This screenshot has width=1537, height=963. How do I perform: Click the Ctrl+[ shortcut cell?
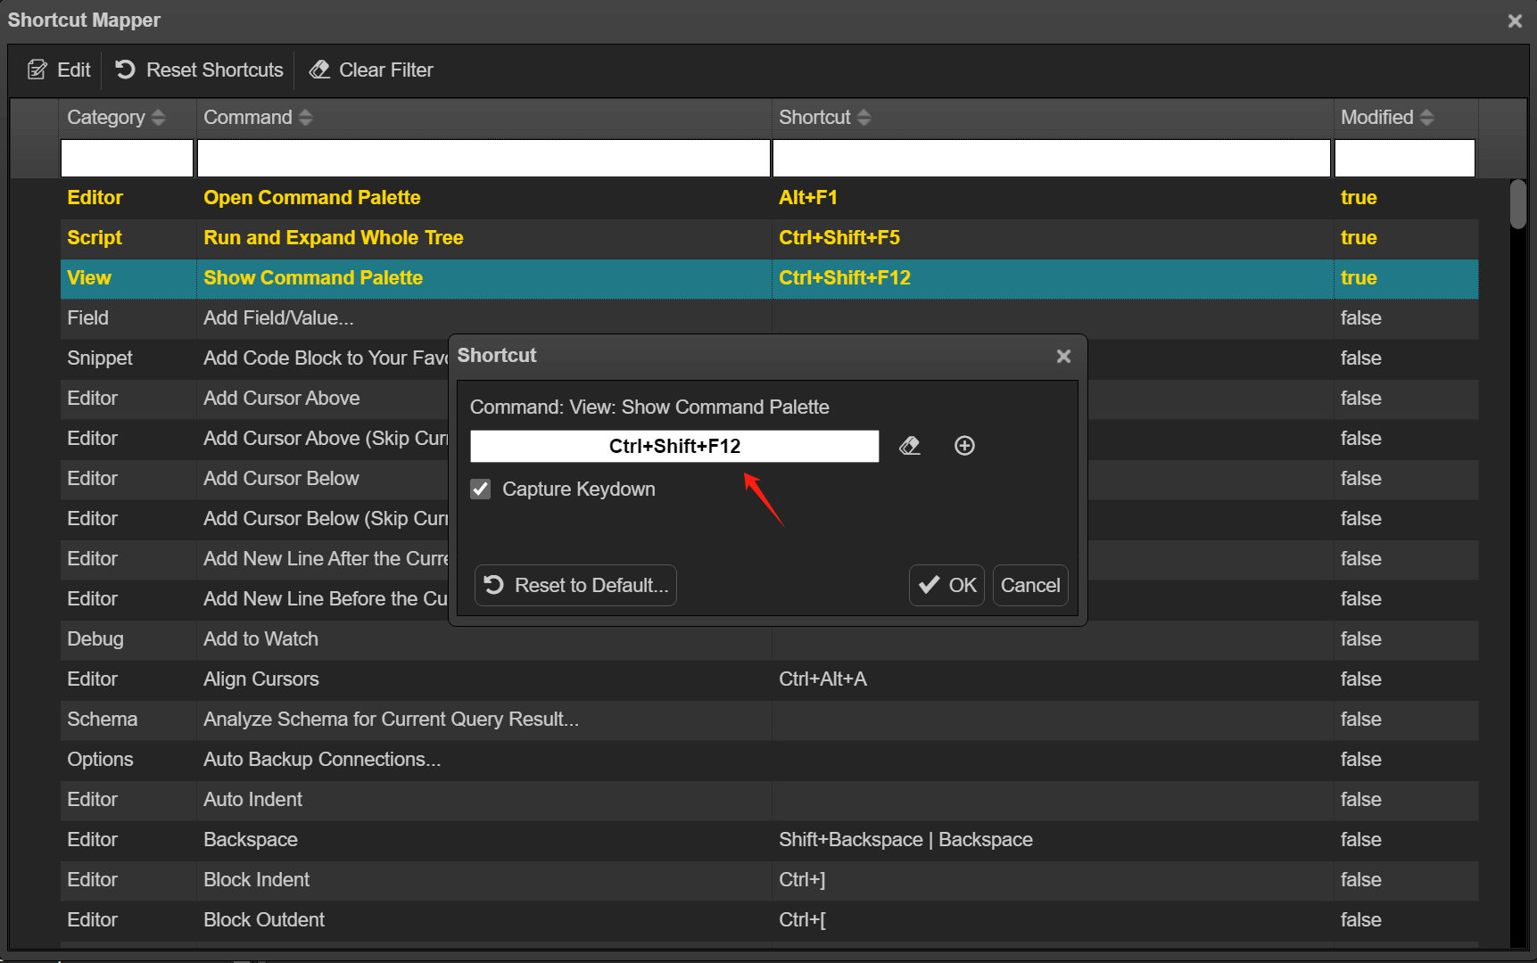[1053, 920]
